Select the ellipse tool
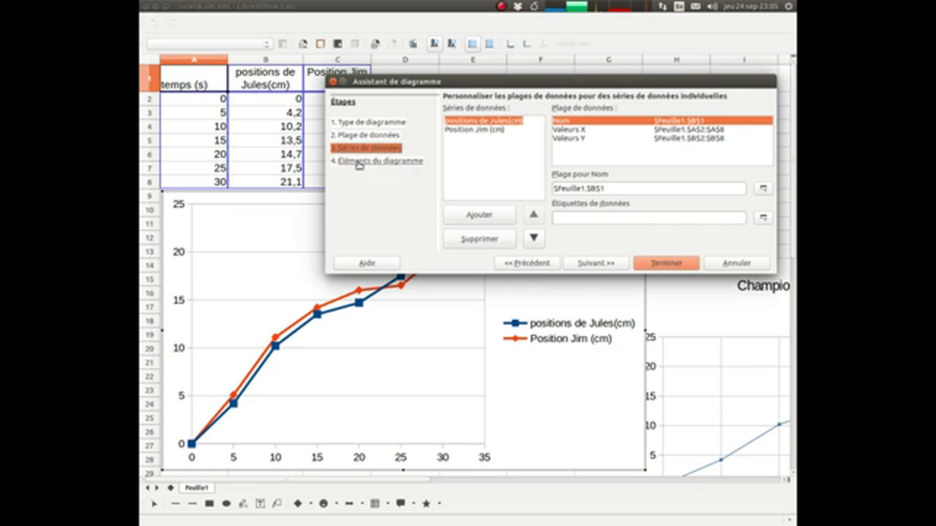This screenshot has width=936, height=526. (x=226, y=503)
